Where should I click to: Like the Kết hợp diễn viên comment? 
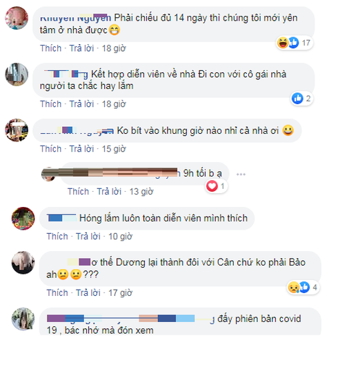(50, 104)
